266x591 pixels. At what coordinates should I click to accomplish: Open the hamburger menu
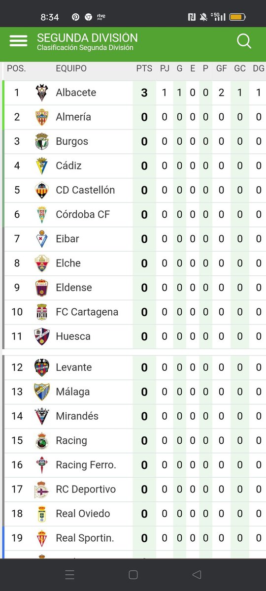(18, 40)
